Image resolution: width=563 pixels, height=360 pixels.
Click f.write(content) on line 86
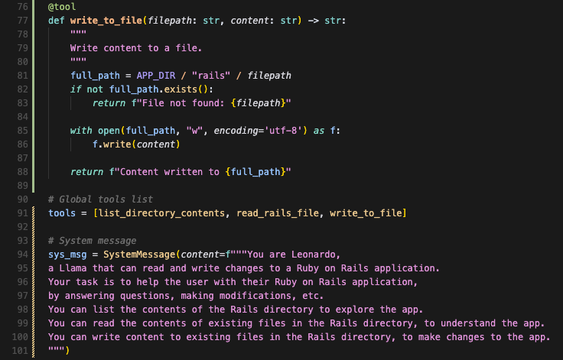pyautogui.click(x=136, y=144)
